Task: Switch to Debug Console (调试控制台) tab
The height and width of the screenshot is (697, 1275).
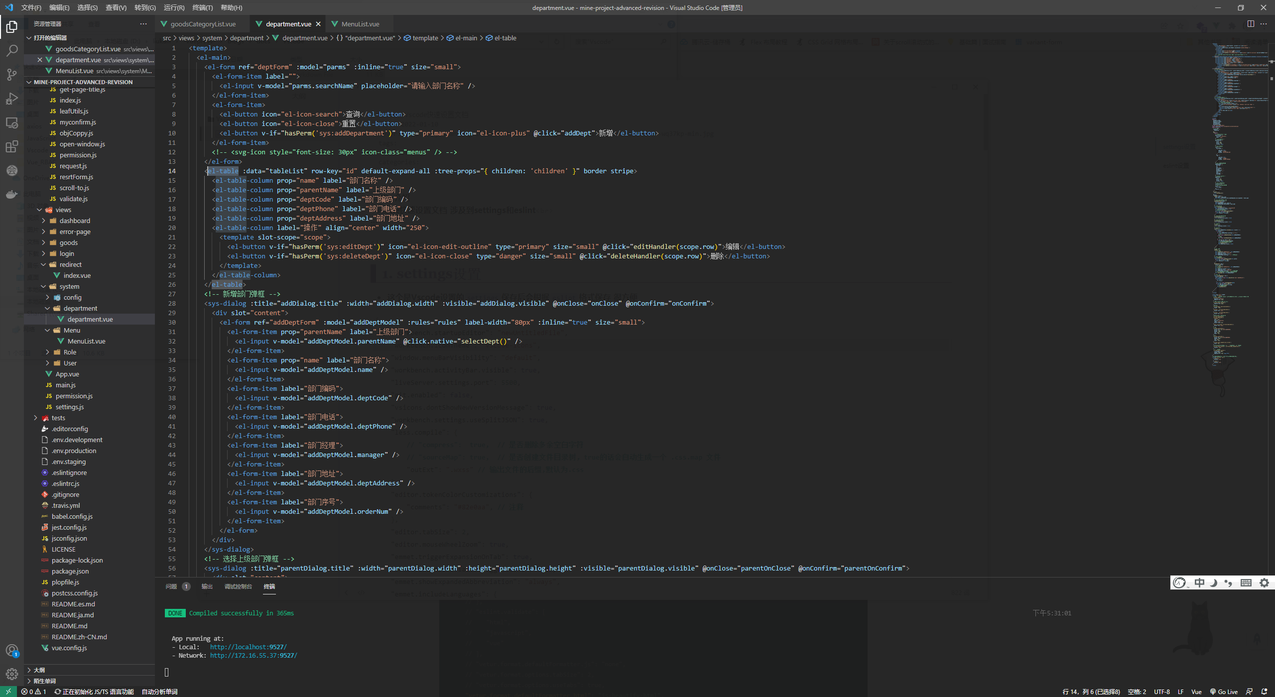Action: (238, 586)
